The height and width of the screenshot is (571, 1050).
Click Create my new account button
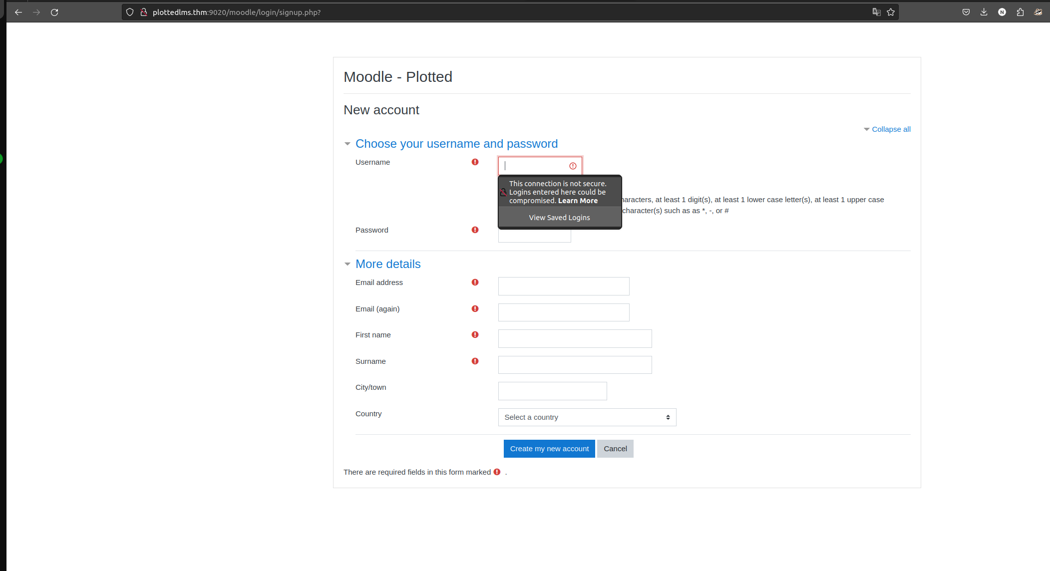coord(549,449)
